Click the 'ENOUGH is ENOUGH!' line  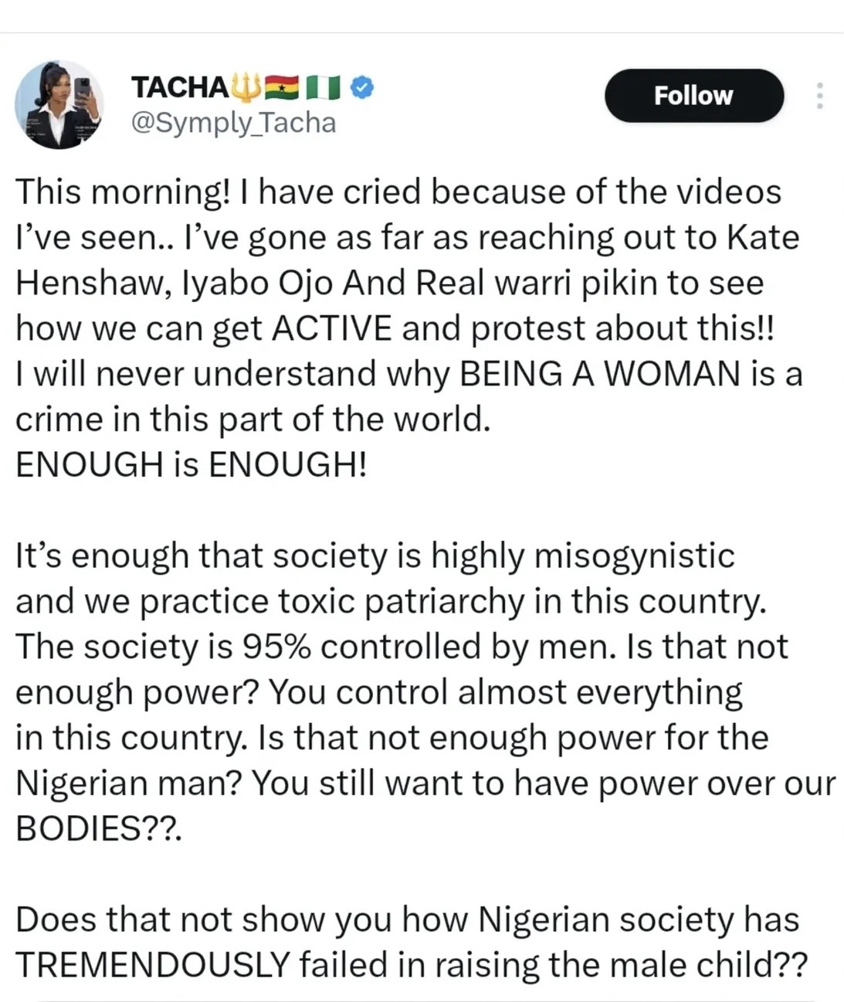click(x=191, y=464)
